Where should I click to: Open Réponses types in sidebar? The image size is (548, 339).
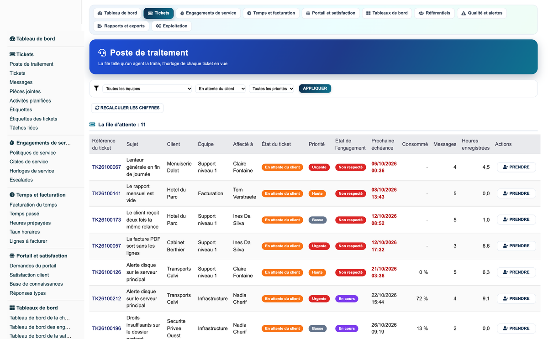(28, 293)
